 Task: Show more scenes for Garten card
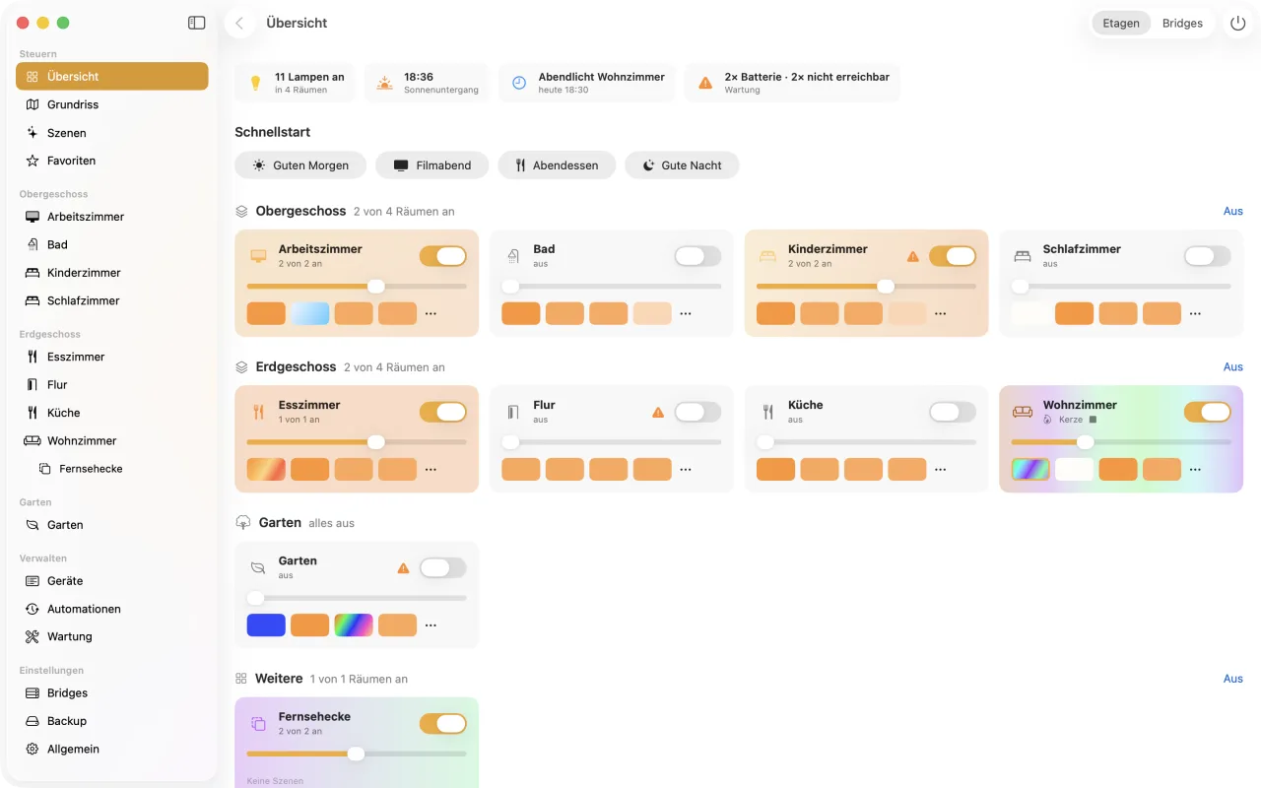pos(431,624)
